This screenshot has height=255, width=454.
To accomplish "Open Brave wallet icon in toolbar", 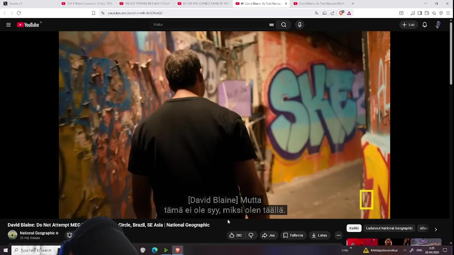I will 427,13.
